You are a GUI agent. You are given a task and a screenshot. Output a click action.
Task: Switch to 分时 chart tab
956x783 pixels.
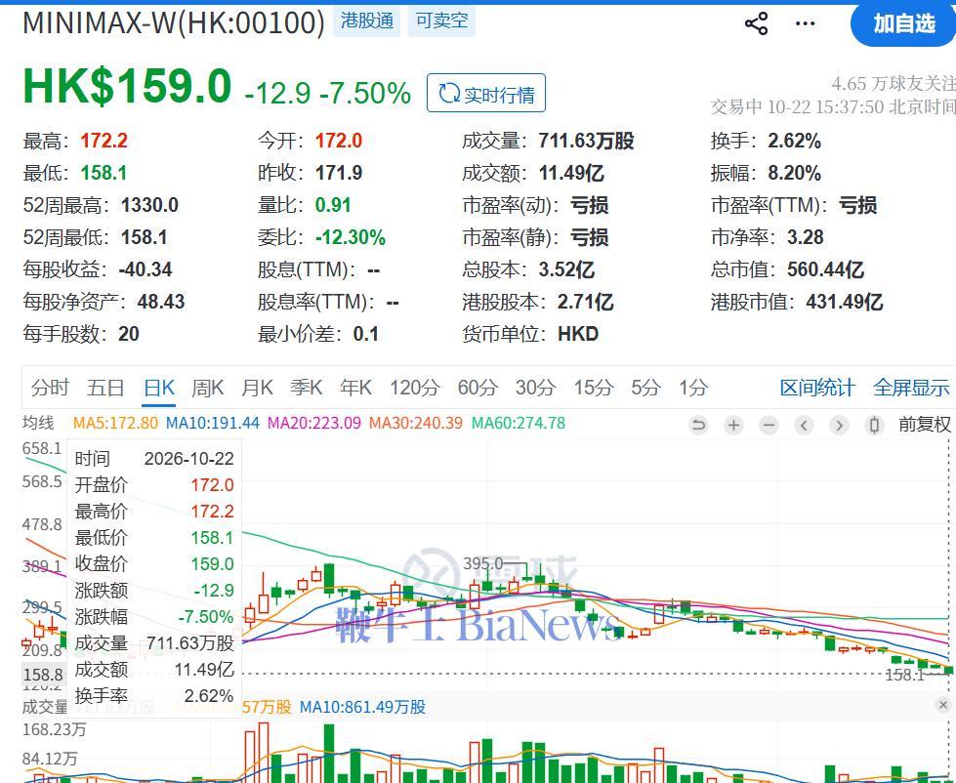[50, 388]
